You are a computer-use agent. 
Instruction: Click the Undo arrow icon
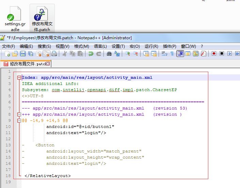tap(91, 54)
